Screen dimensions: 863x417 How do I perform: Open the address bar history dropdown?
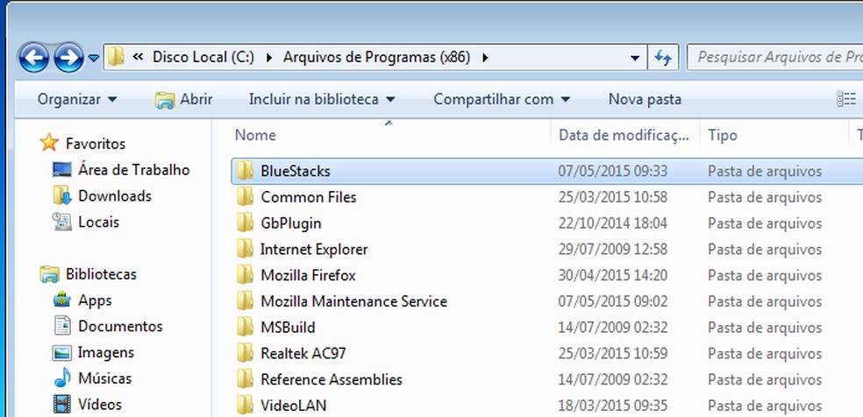pos(635,58)
